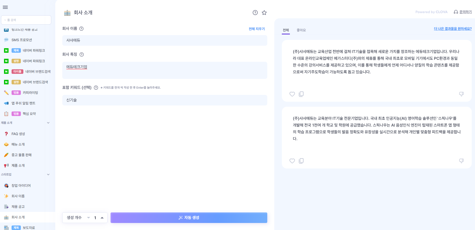Viewport: 475px width, 230px height.
Task: Dislike the second result mentioning 스픽나우
Action: [x=461, y=161]
